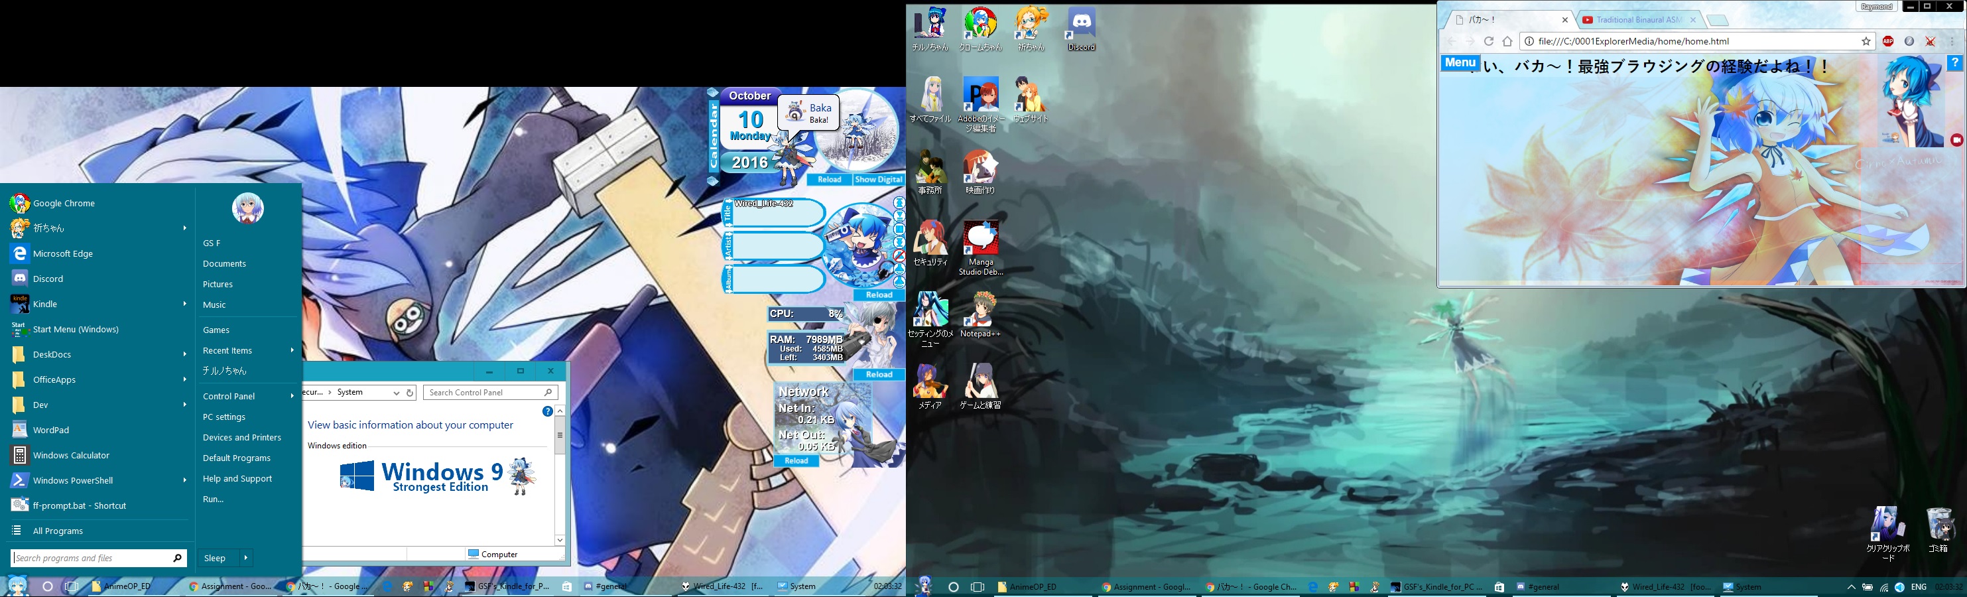
Task: Click the Raymond profile button in Chrome
Action: click(1876, 7)
